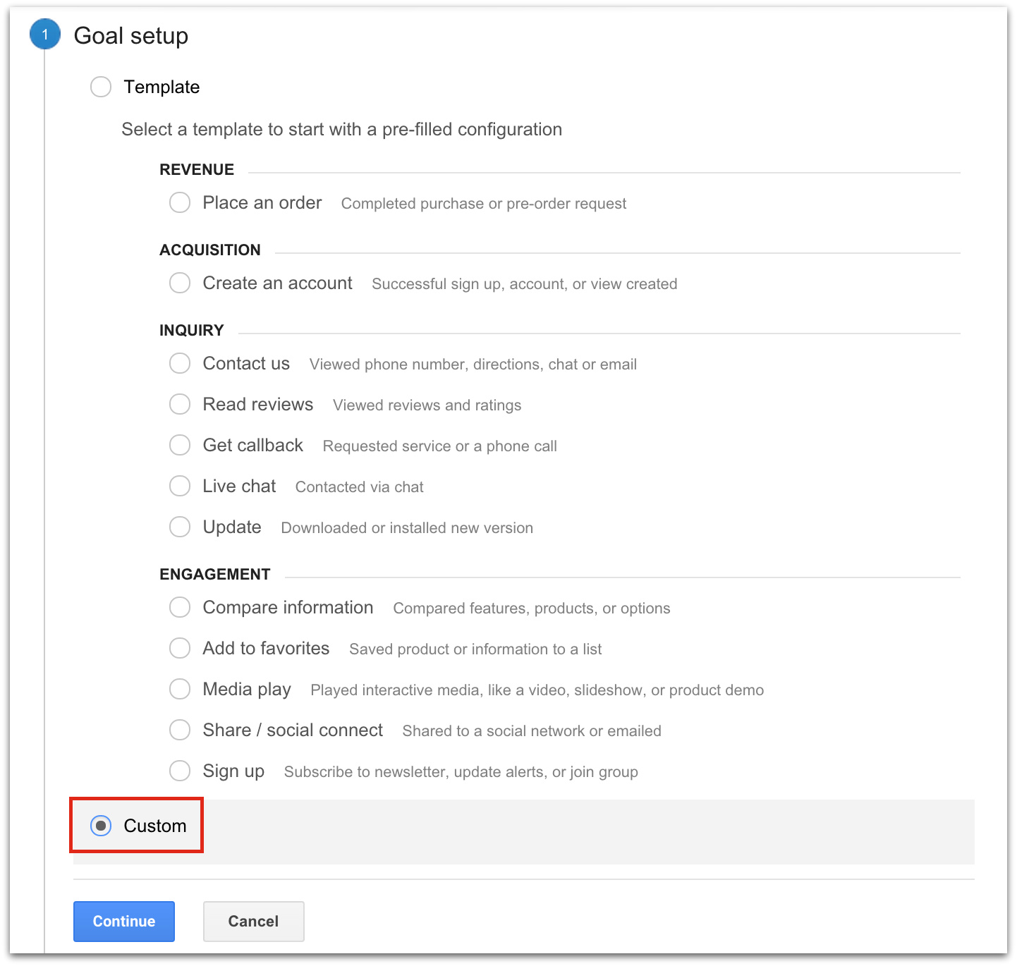The width and height of the screenshot is (1017, 966).
Task: Choose the Add to favorites template
Action: [x=180, y=649]
